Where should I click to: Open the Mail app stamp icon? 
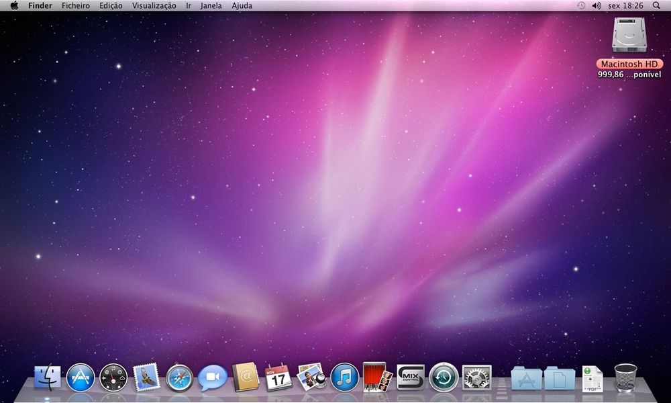click(146, 377)
